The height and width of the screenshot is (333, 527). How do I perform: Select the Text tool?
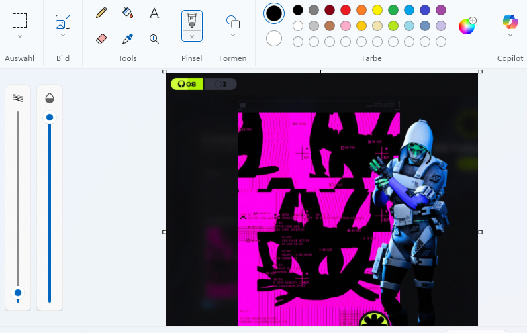pyautogui.click(x=154, y=13)
